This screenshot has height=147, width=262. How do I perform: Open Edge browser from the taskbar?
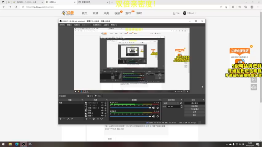[17, 144]
